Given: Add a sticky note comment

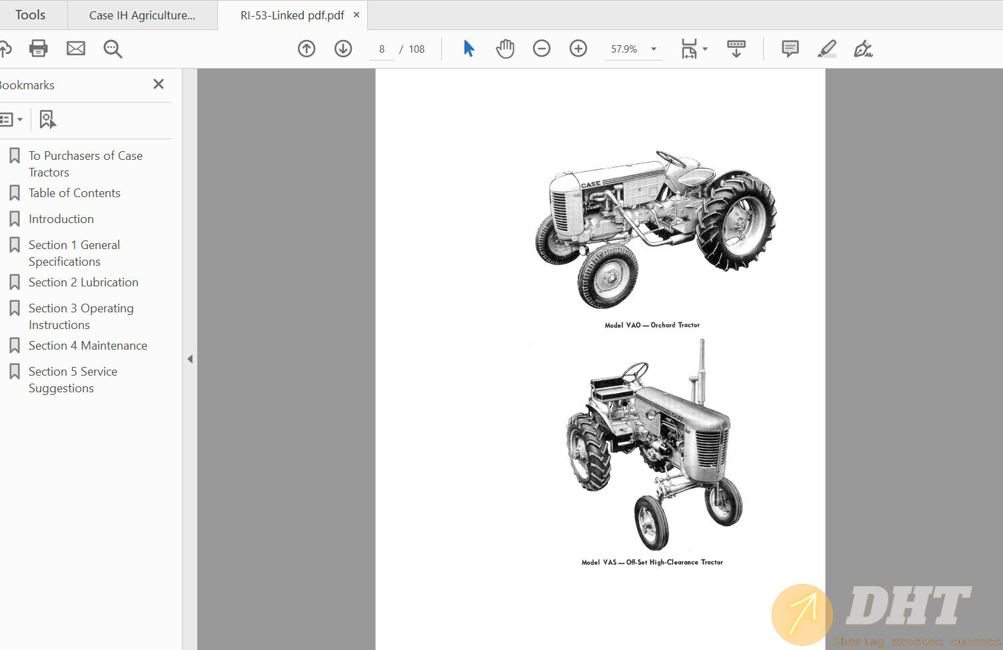Looking at the screenshot, I should pos(790,49).
